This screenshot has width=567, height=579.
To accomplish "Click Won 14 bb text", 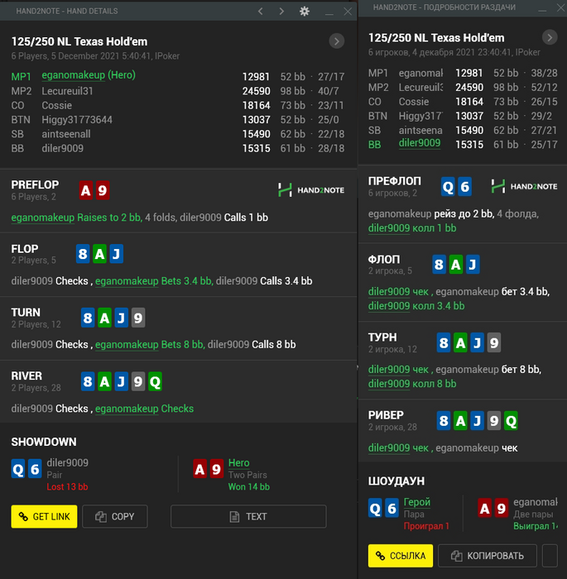I will 249,486.
